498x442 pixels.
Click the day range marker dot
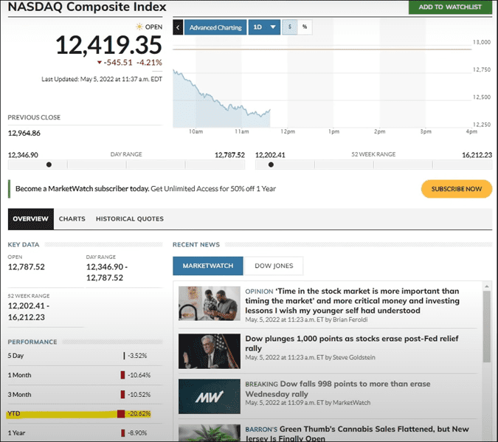[49, 165]
